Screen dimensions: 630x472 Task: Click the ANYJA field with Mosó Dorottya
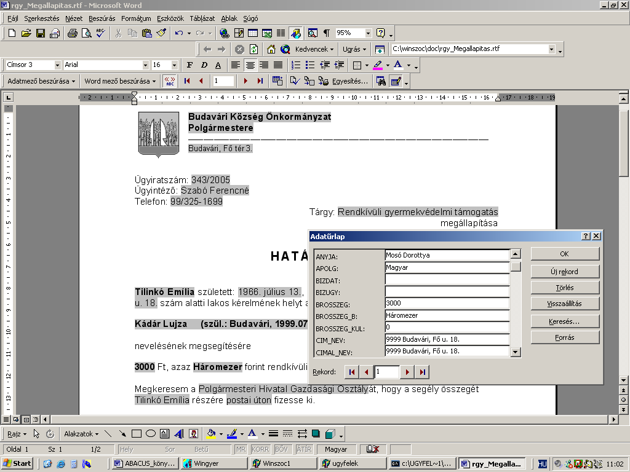[447, 255]
